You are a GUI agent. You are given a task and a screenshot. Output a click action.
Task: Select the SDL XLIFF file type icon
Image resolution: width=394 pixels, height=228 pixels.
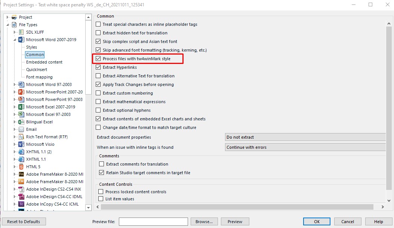coord(21,32)
